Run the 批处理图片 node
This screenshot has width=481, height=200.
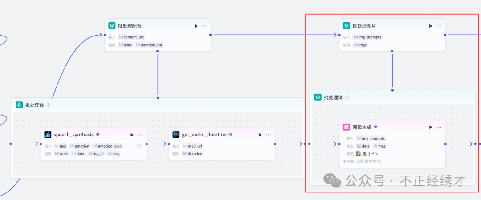point(431,26)
